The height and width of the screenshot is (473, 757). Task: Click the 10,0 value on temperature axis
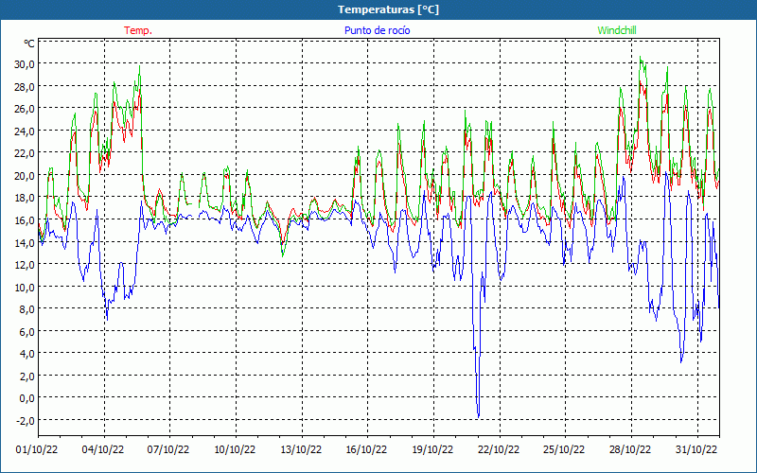pyautogui.click(x=26, y=288)
